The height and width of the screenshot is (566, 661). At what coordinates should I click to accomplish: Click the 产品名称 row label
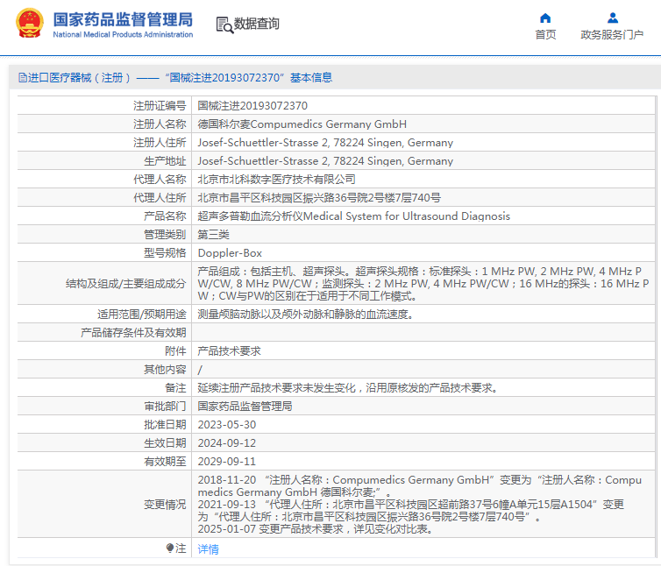pos(165,216)
